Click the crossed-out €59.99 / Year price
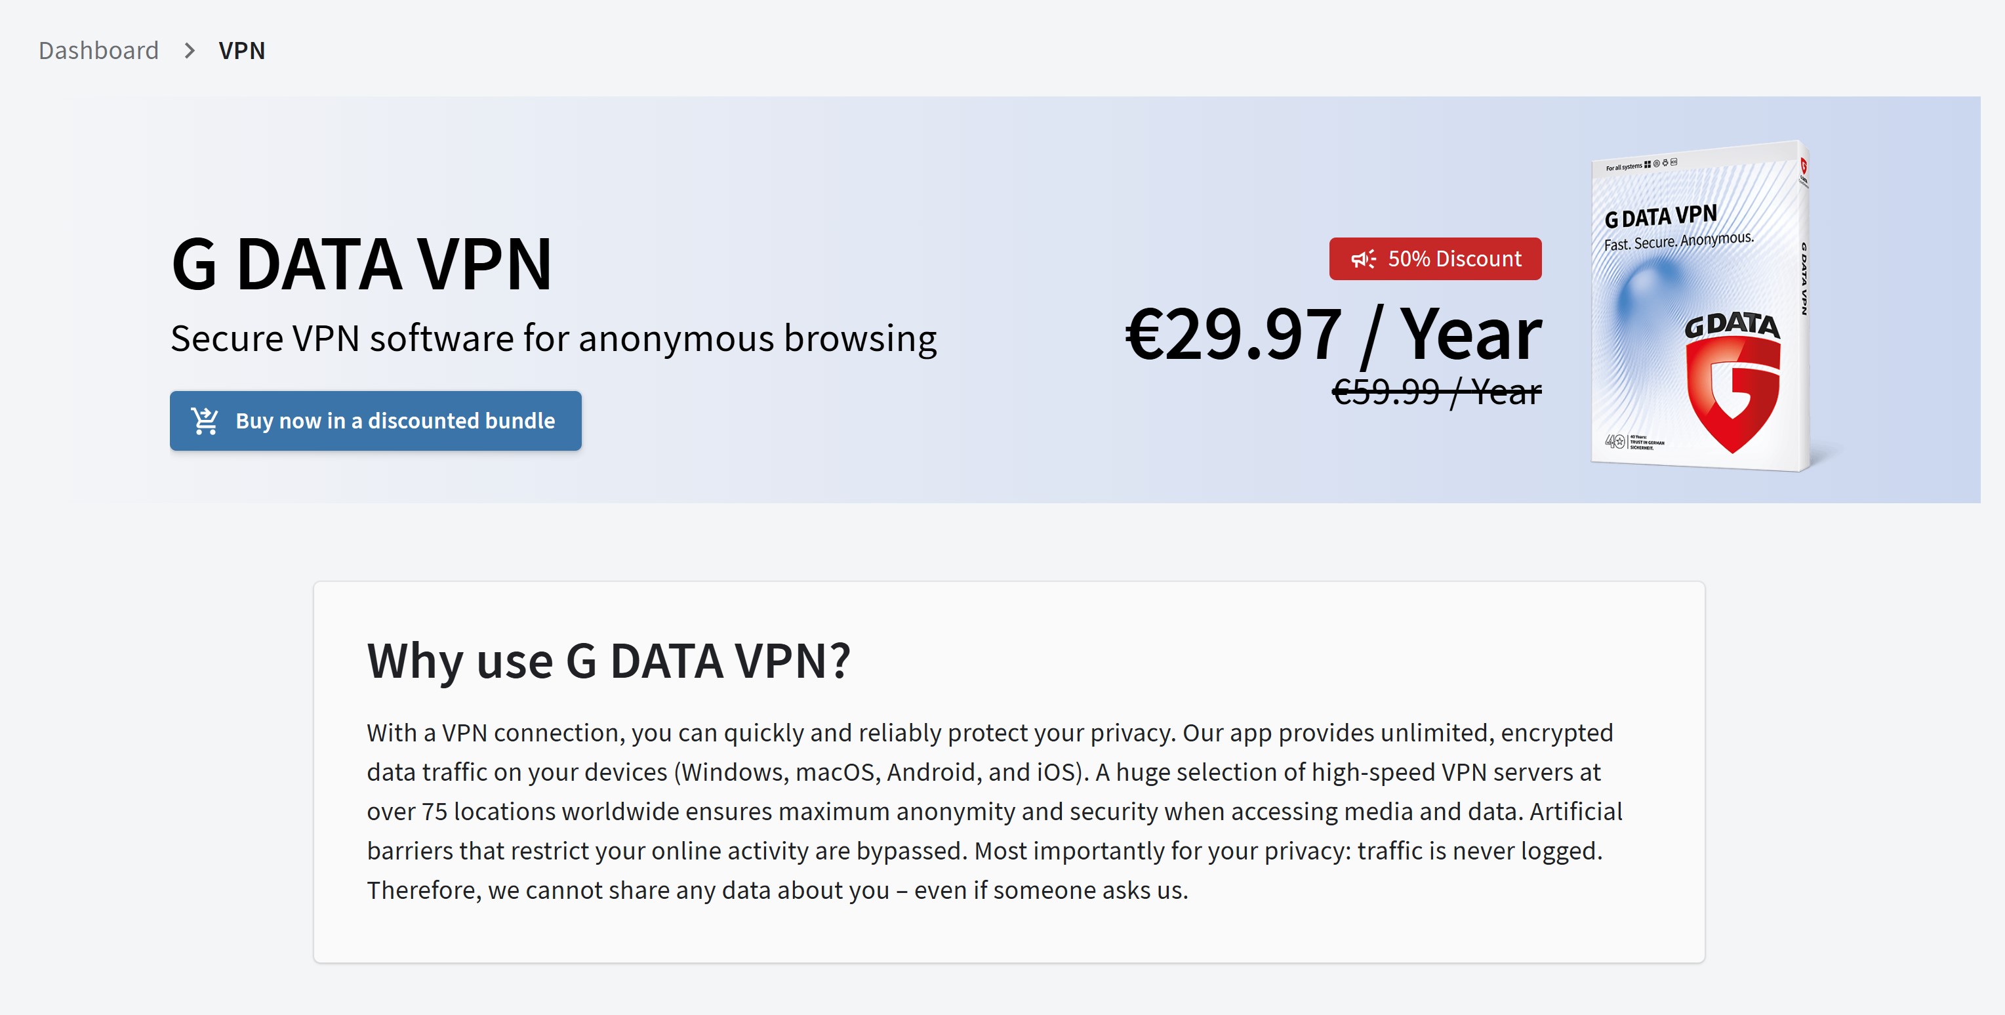This screenshot has width=2005, height=1015. (1434, 394)
